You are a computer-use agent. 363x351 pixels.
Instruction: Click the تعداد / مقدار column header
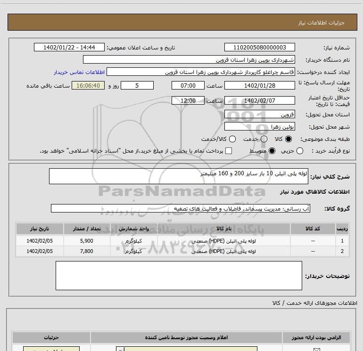pyautogui.click(x=87, y=229)
